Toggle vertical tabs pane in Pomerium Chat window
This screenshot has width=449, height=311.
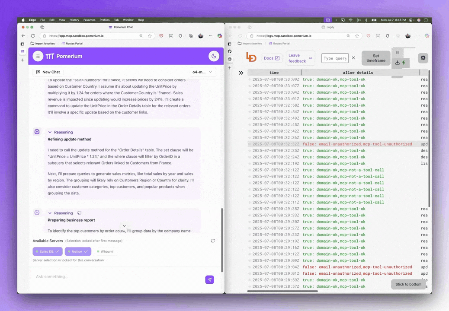[22, 44]
